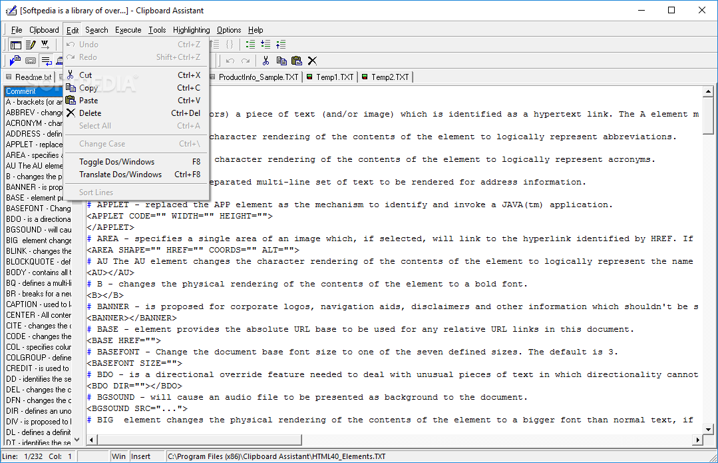Click the horizontal scrollbar right arrow
This screenshot has height=463, width=718.
point(697,440)
